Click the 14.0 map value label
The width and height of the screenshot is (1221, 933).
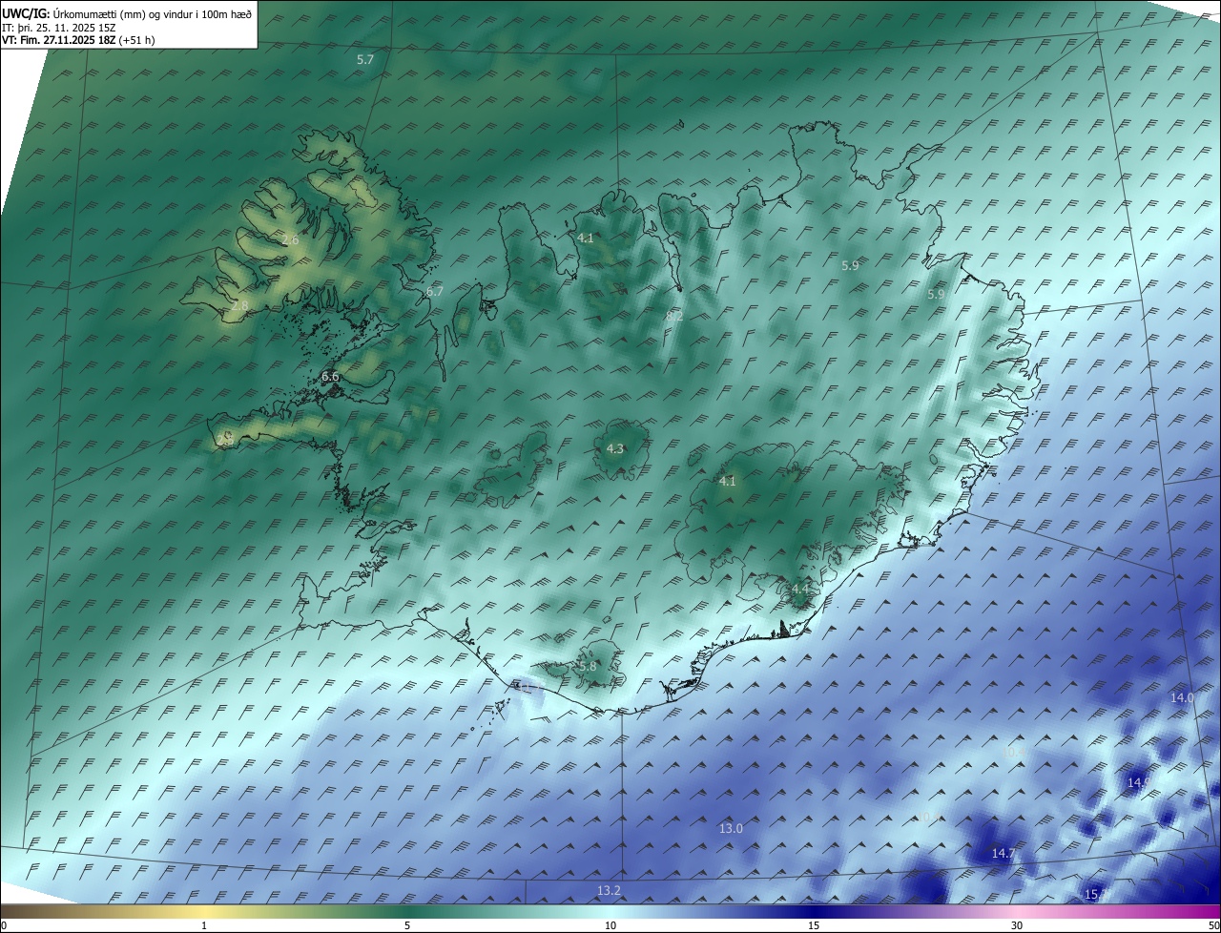[x=1182, y=698]
